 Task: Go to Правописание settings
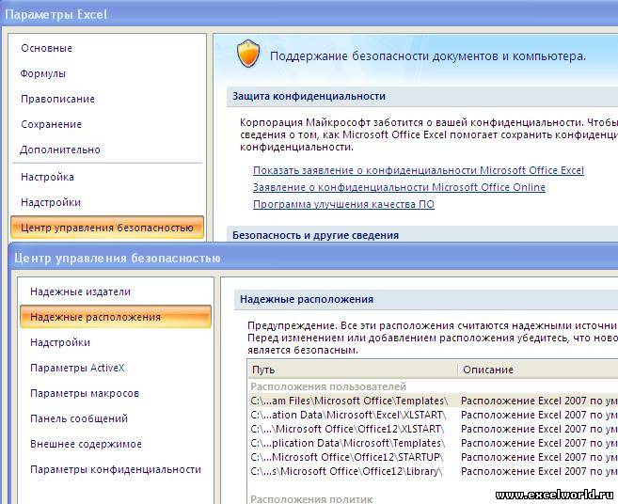[57, 99]
